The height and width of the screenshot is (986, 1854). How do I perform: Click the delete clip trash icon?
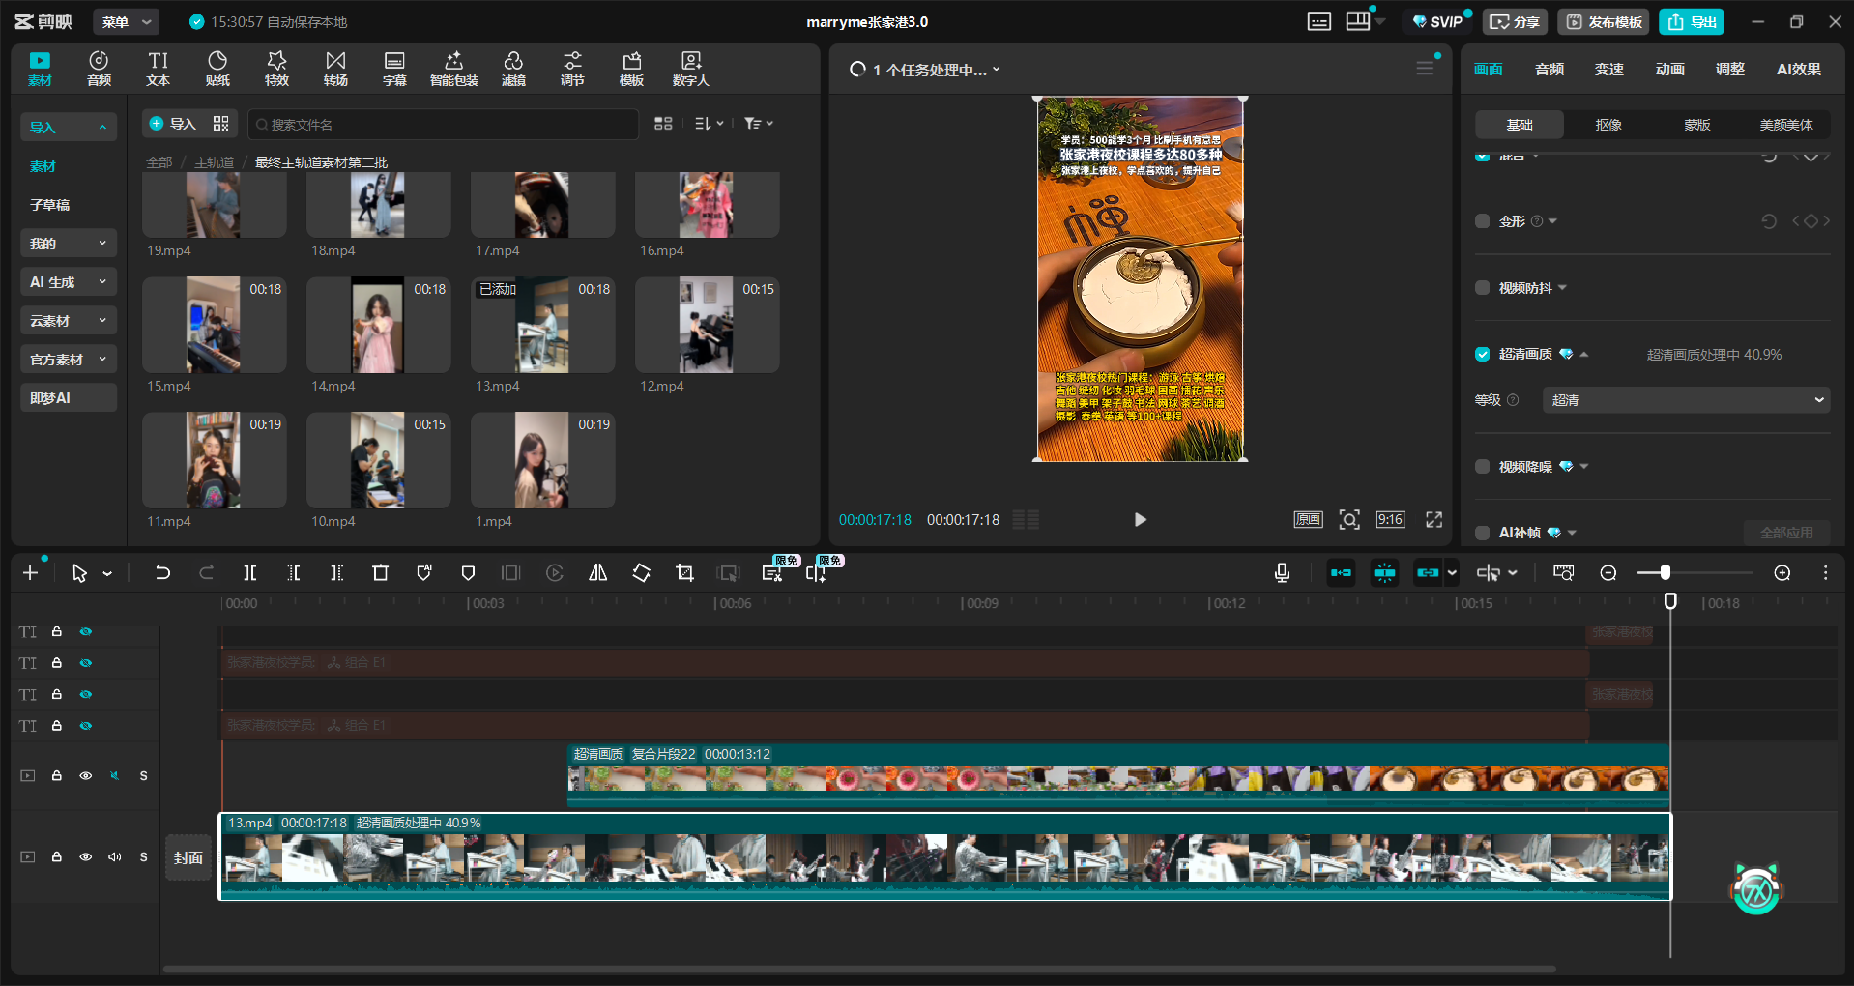click(x=380, y=573)
